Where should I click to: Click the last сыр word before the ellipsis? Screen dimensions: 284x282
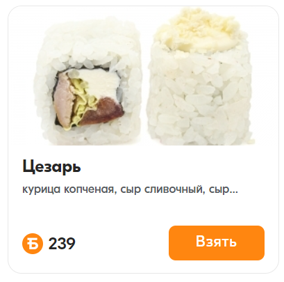219,189
